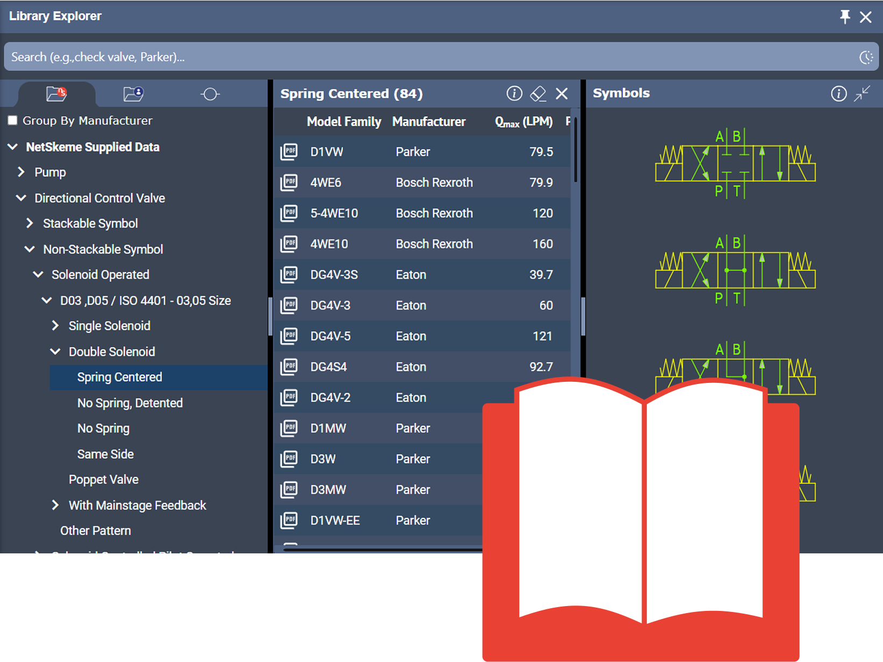Expand the Pump category
The width and height of the screenshot is (883, 662).
click(x=21, y=172)
